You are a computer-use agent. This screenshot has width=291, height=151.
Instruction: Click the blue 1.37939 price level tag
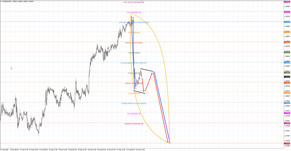pyautogui.click(x=287, y=103)
